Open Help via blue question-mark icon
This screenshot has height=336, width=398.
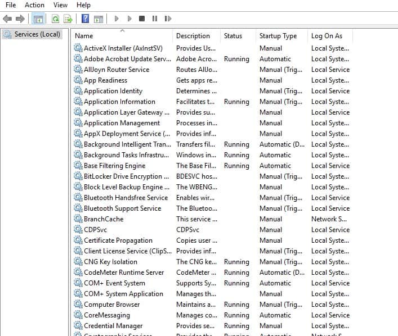[x=85, y=19]
